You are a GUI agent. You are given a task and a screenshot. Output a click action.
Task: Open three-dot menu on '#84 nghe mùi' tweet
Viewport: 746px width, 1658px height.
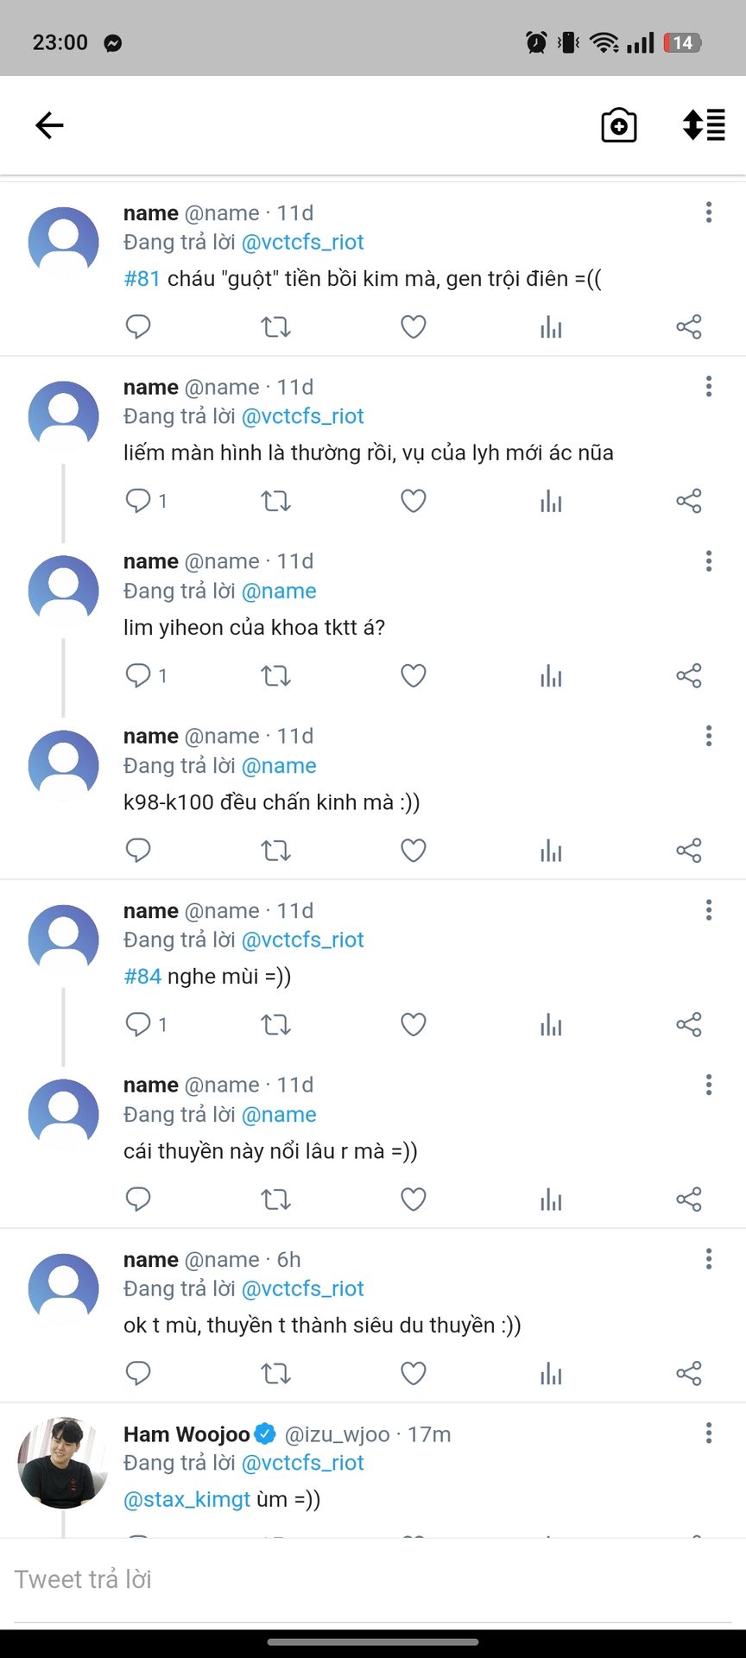[x=709, y=910]
